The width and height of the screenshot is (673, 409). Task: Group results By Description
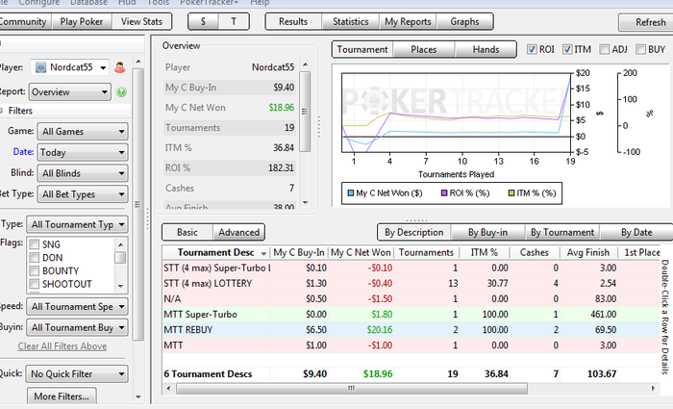[413, 233]
